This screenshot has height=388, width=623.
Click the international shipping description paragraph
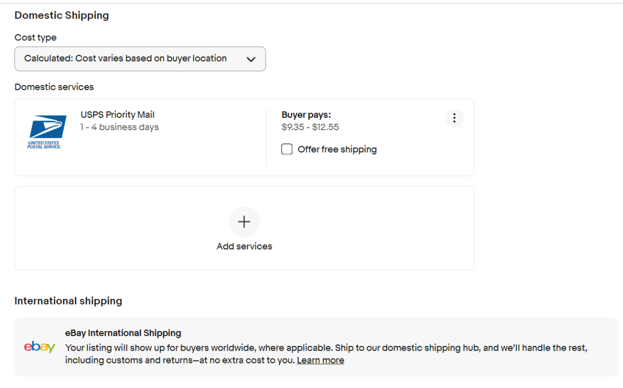pyautogui.click(x=326, y=354)
